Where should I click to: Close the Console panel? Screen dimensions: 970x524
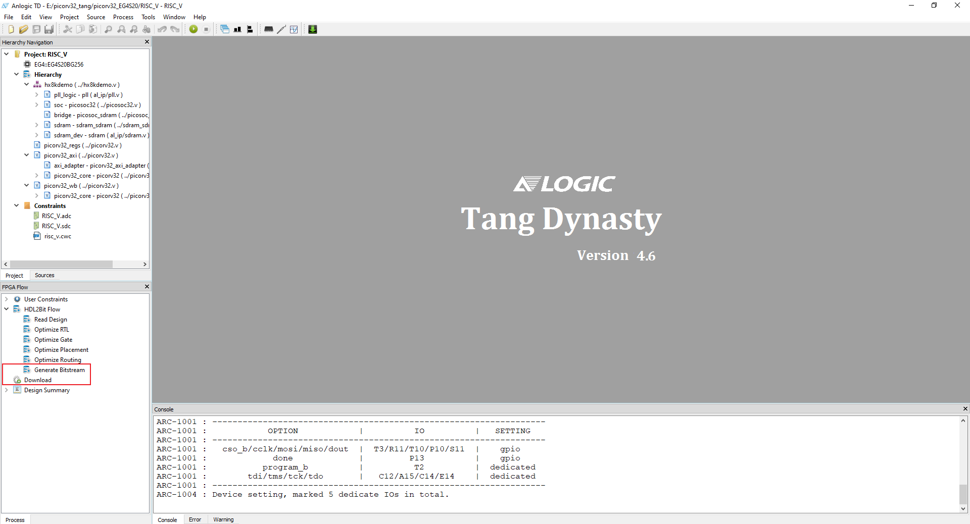pyautogui.click(x=965, y=409)
